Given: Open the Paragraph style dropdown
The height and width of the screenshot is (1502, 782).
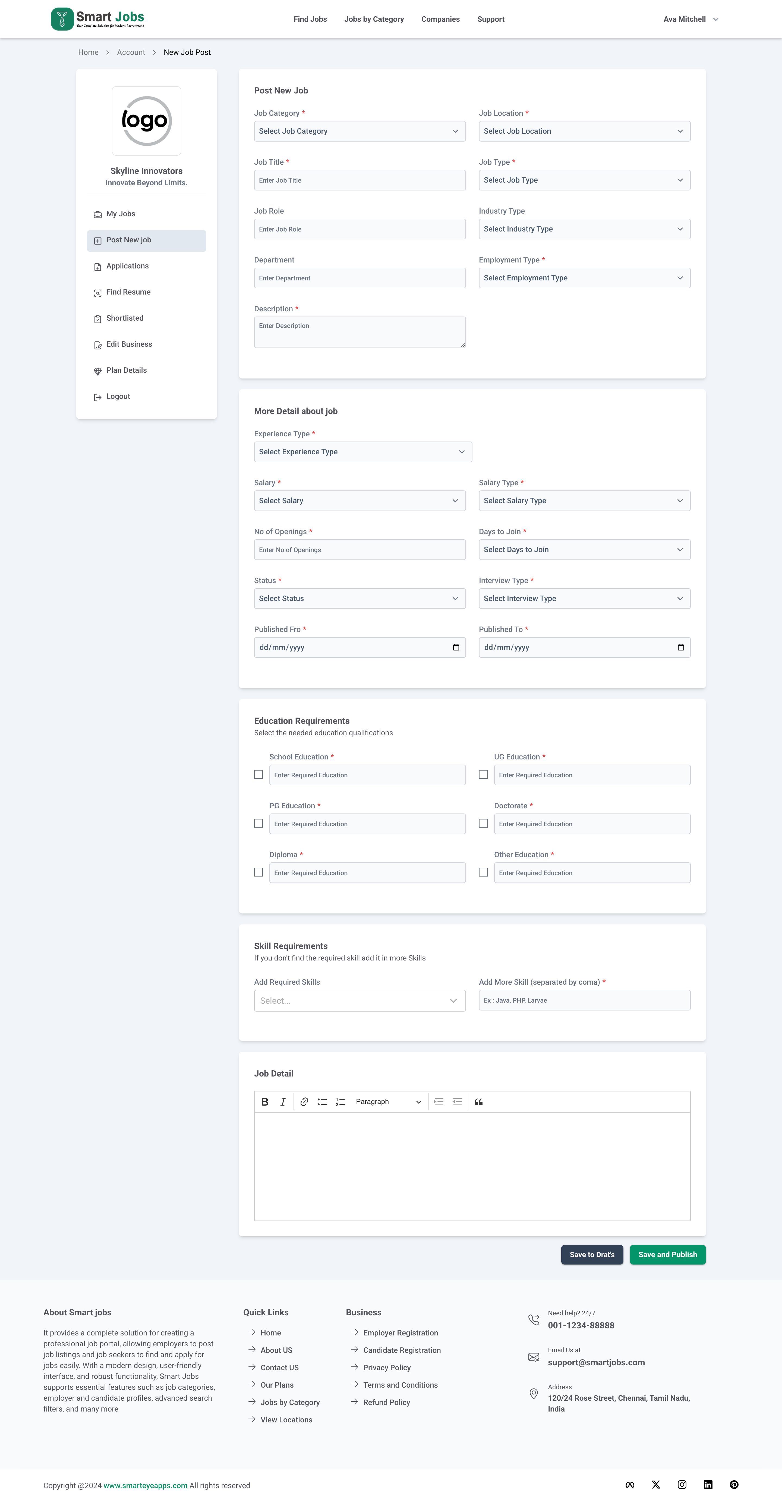Looking at the screenshot, I should [388, 1102].
